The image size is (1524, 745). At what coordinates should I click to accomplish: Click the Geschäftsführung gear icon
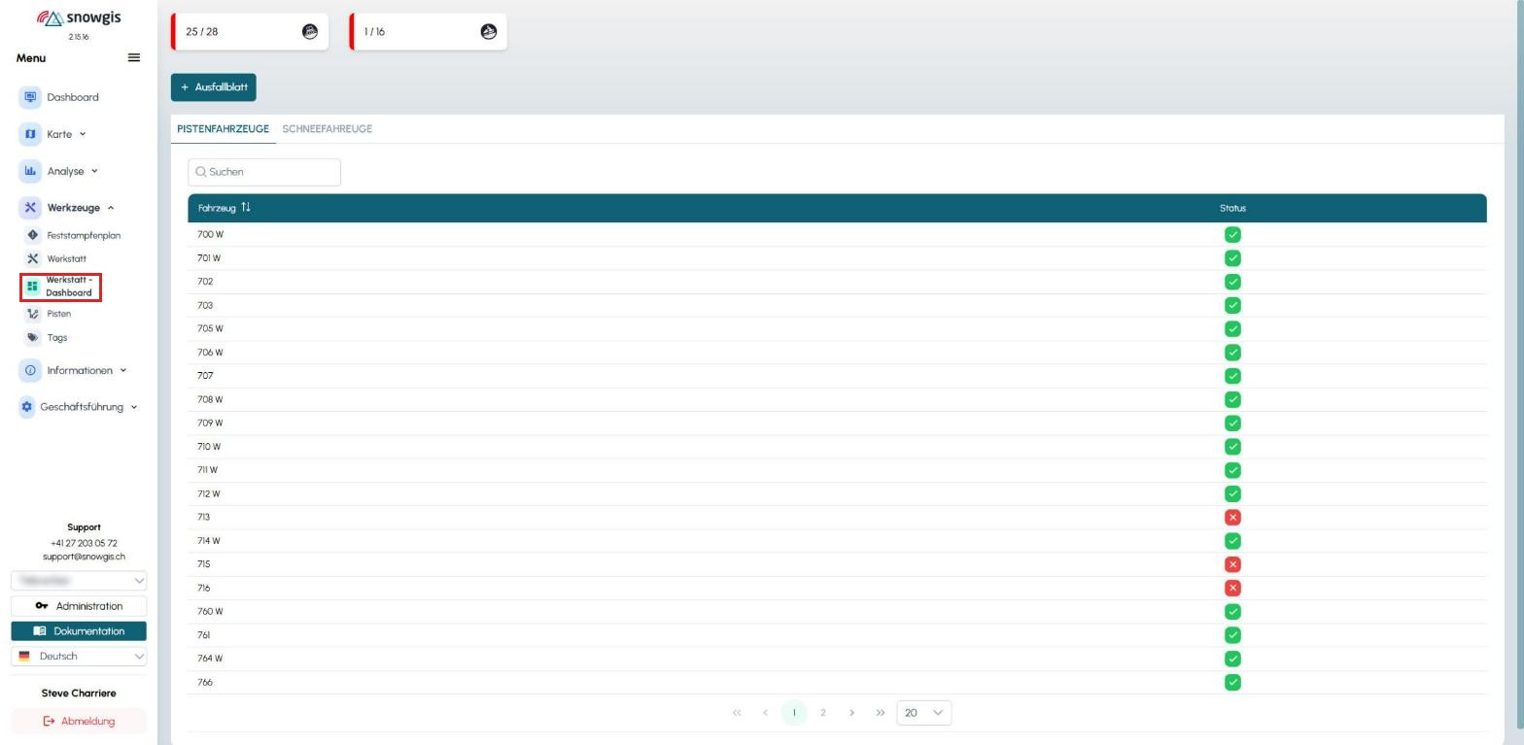pos(26,407)
